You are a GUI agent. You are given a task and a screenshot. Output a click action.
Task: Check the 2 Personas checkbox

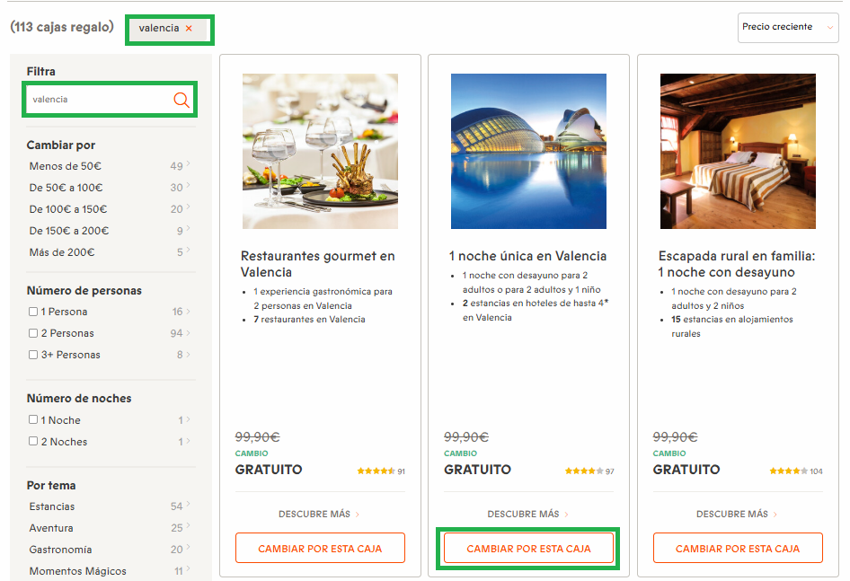coord(33,334)
